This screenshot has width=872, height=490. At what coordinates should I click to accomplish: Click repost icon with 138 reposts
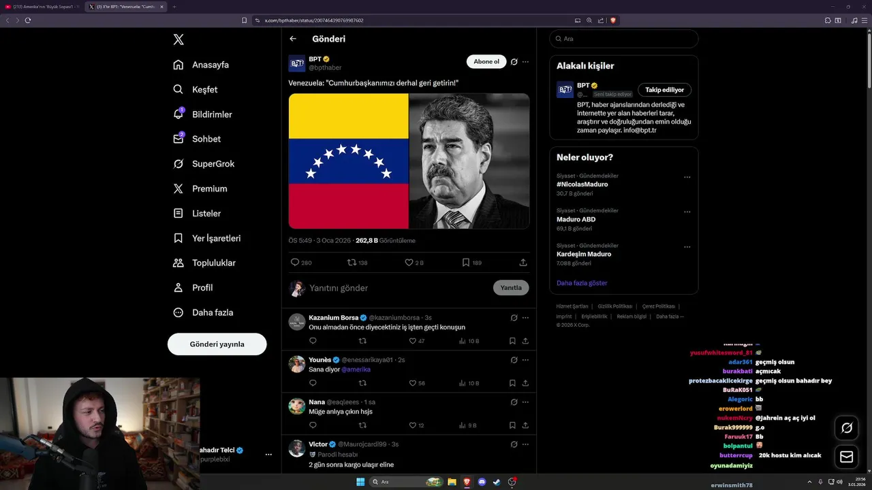[x=358, y=262]
